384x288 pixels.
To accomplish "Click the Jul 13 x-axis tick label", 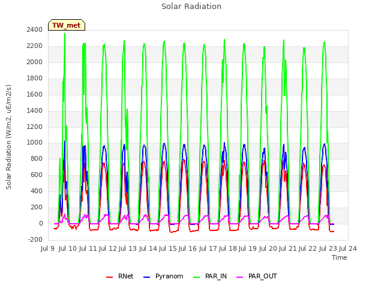I will (x=128, y=248).
